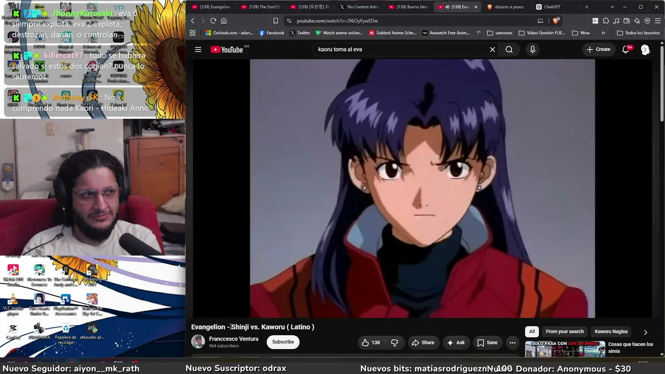
Task: Open CapCut desktop shortcut
Action: 13,331
